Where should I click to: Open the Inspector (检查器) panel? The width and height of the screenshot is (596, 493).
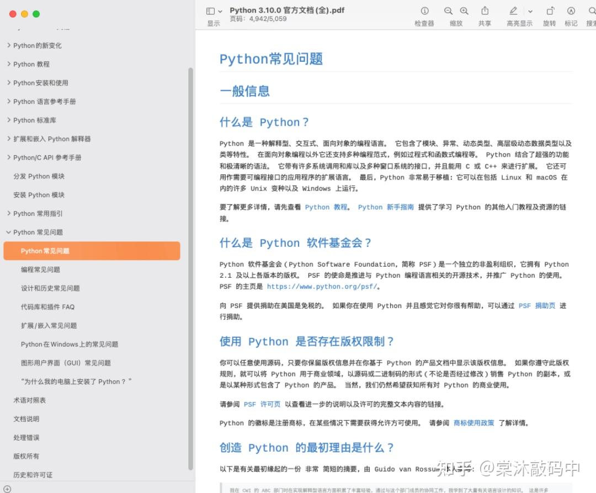424,10
